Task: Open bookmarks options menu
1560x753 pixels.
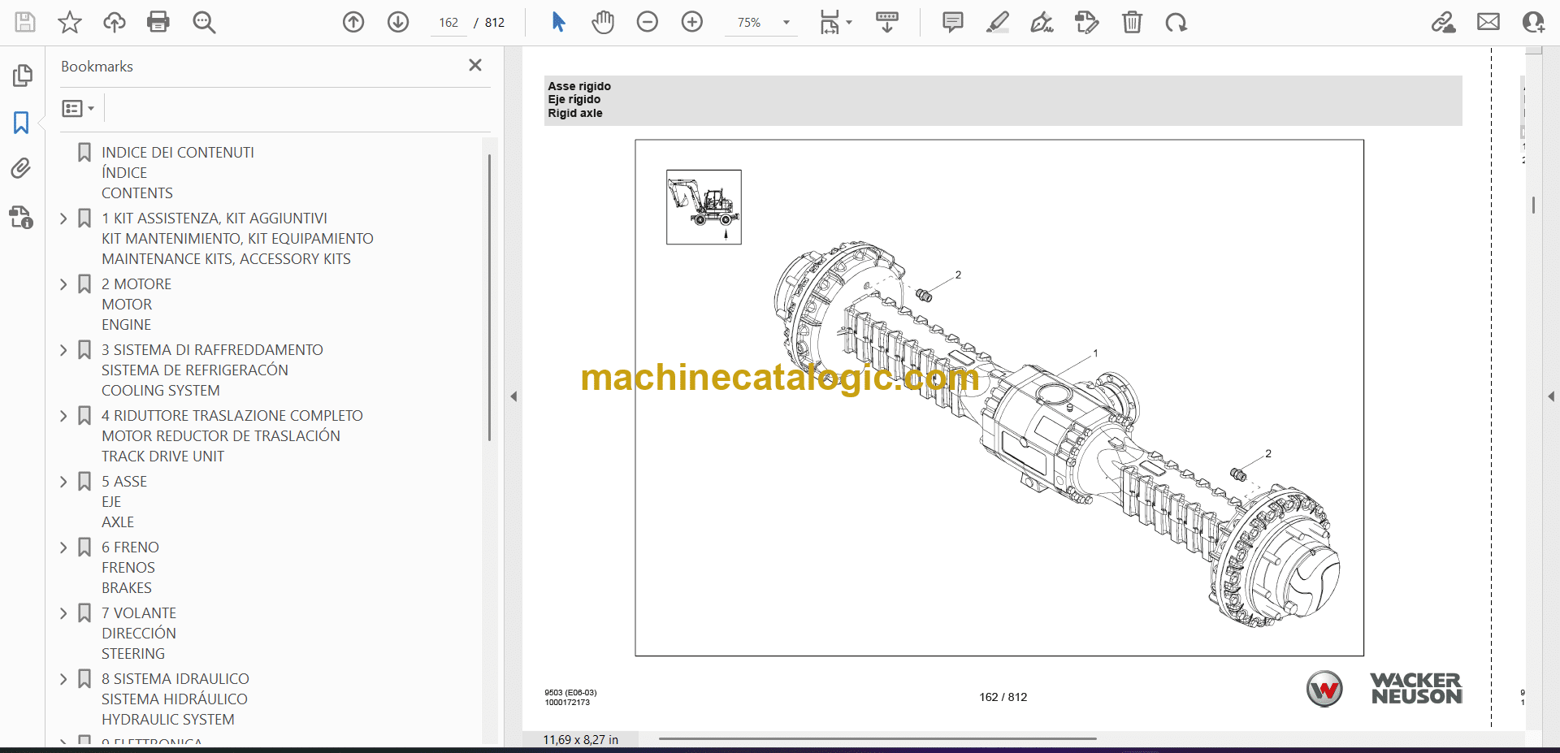Action: pos(78,108)
